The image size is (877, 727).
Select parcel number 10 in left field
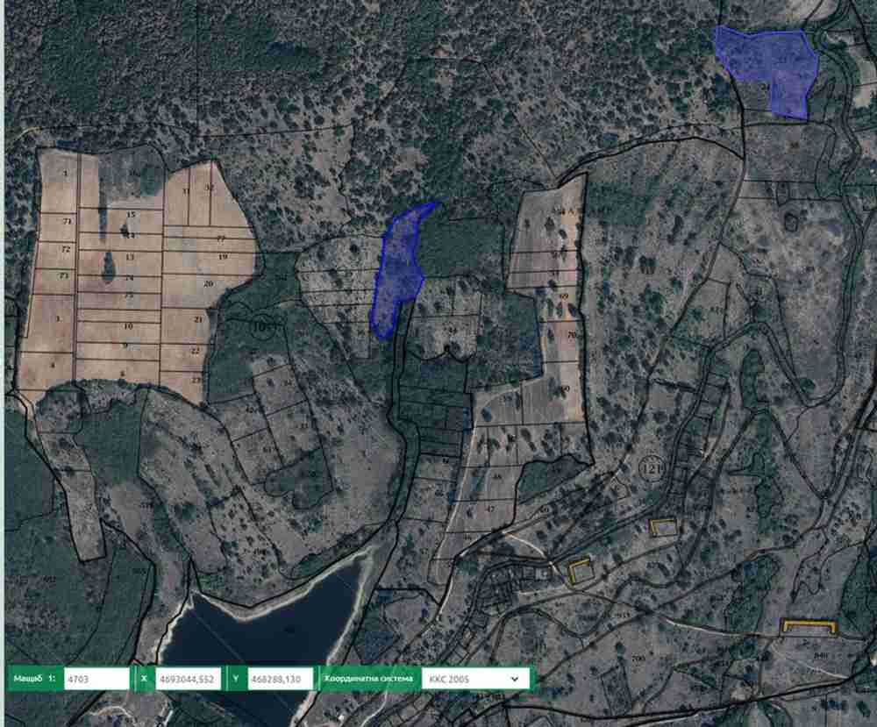[128, 326]
